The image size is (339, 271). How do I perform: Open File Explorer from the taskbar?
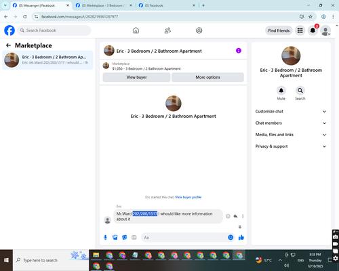click(96, 255)
